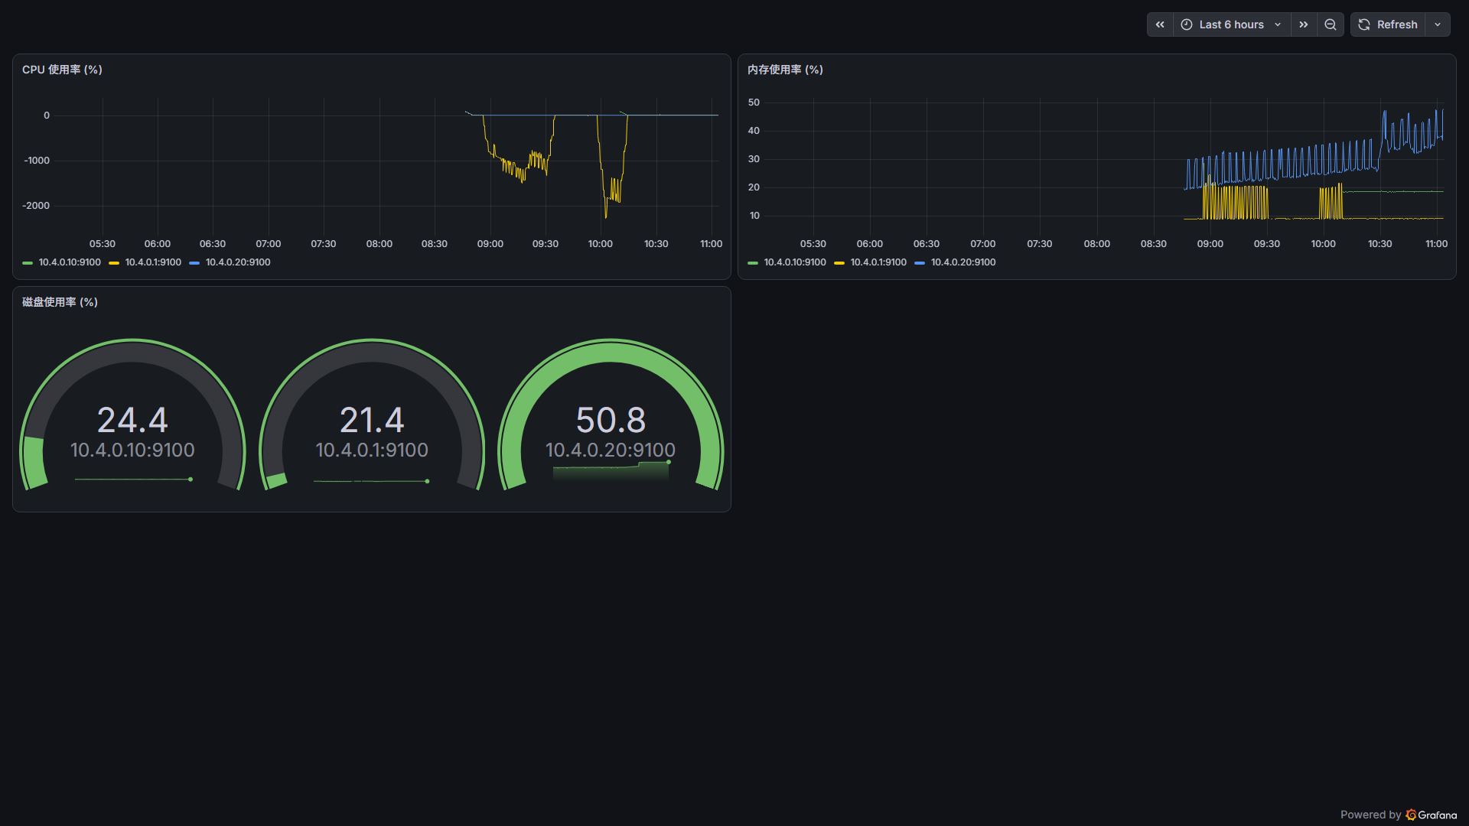Click the circular refresh arrows icon

click(x=1364, y=24)
